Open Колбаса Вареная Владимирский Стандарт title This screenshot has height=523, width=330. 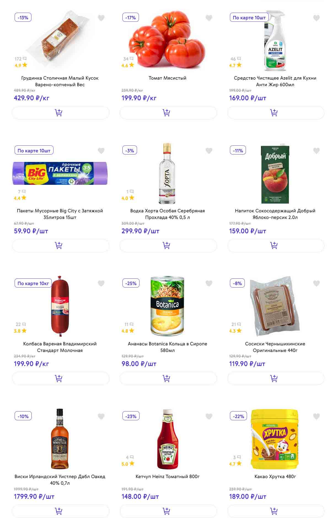point(60,347)
